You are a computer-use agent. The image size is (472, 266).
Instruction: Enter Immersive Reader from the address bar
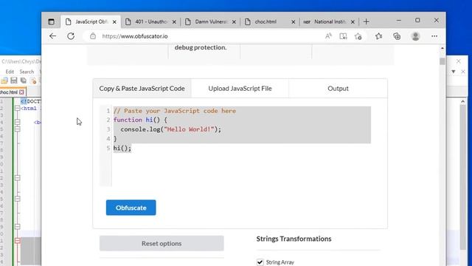click(x=343, y=36)
